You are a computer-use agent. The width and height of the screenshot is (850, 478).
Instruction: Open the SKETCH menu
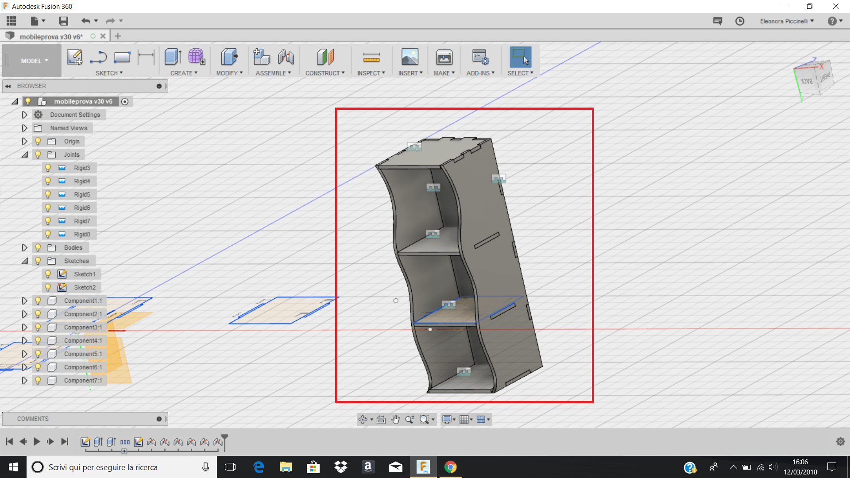coord(109,73)
